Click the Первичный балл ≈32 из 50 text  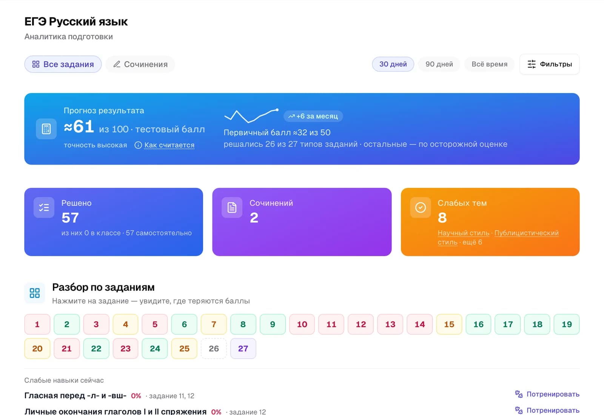[x=277, y=132]
